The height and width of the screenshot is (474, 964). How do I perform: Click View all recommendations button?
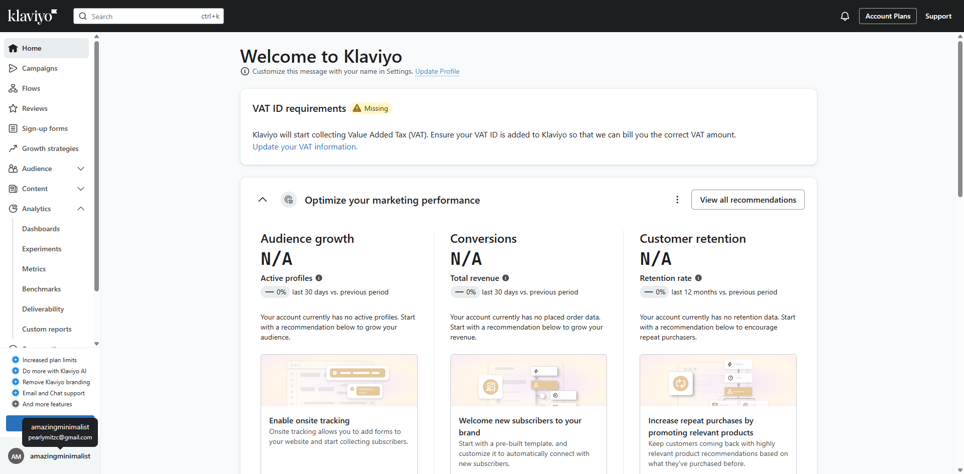tap(748, 200)
